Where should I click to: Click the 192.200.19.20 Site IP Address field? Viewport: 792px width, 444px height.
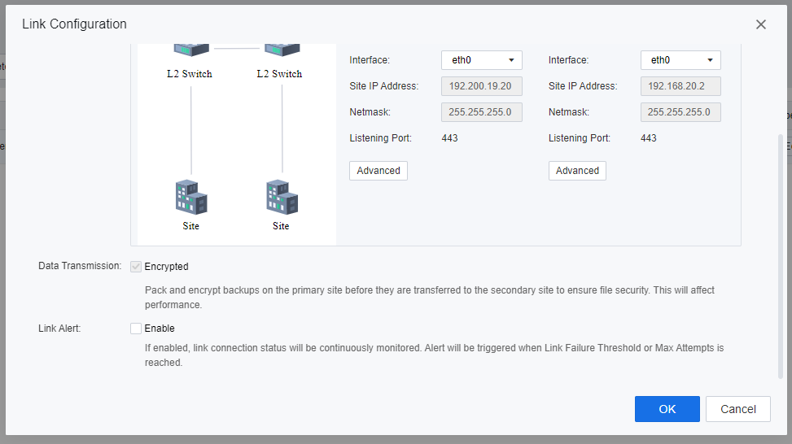[x=481, y=86]
